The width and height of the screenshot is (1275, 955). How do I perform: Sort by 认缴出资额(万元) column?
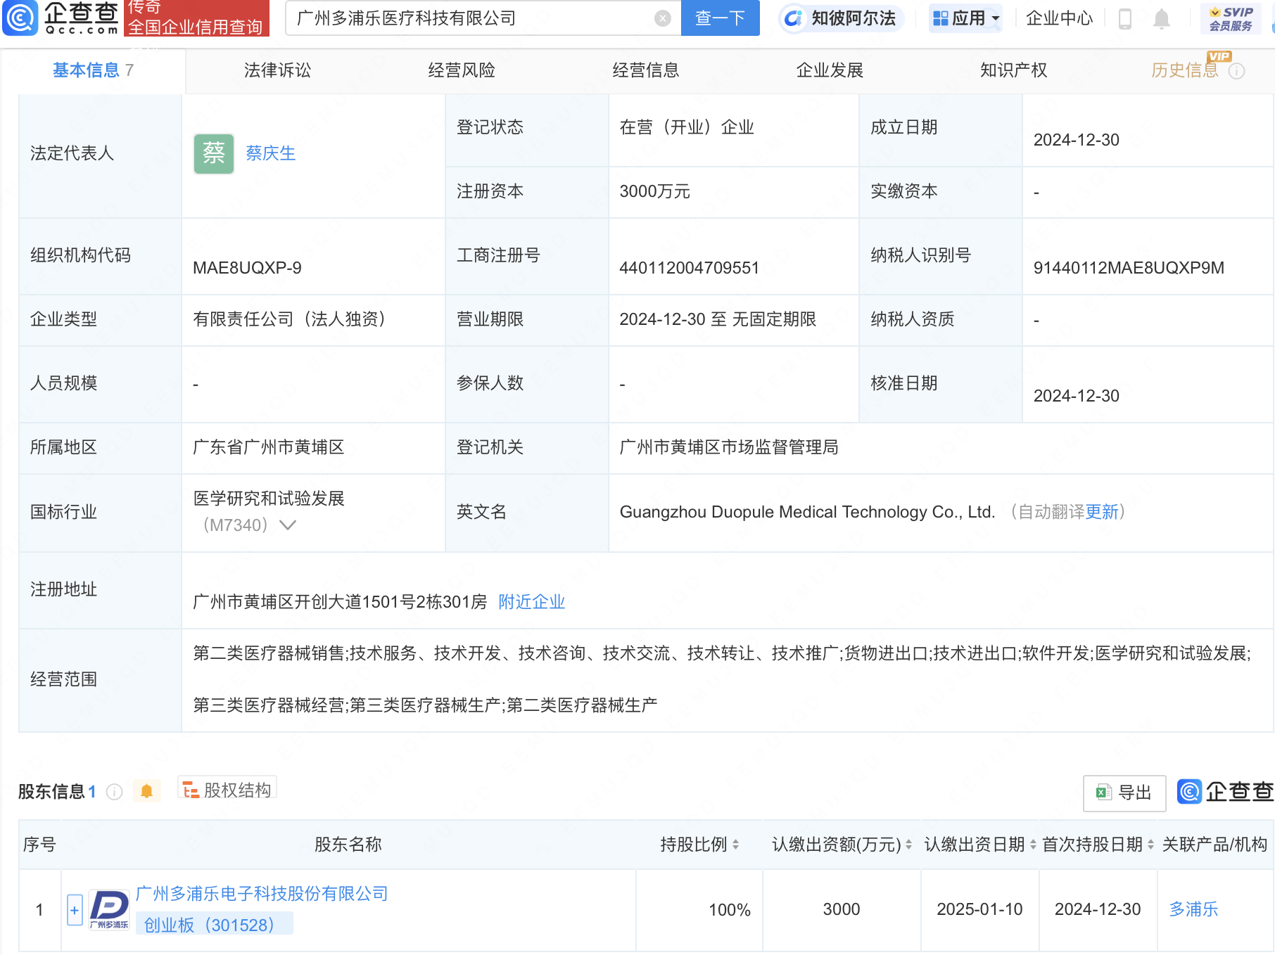(908, 845)
